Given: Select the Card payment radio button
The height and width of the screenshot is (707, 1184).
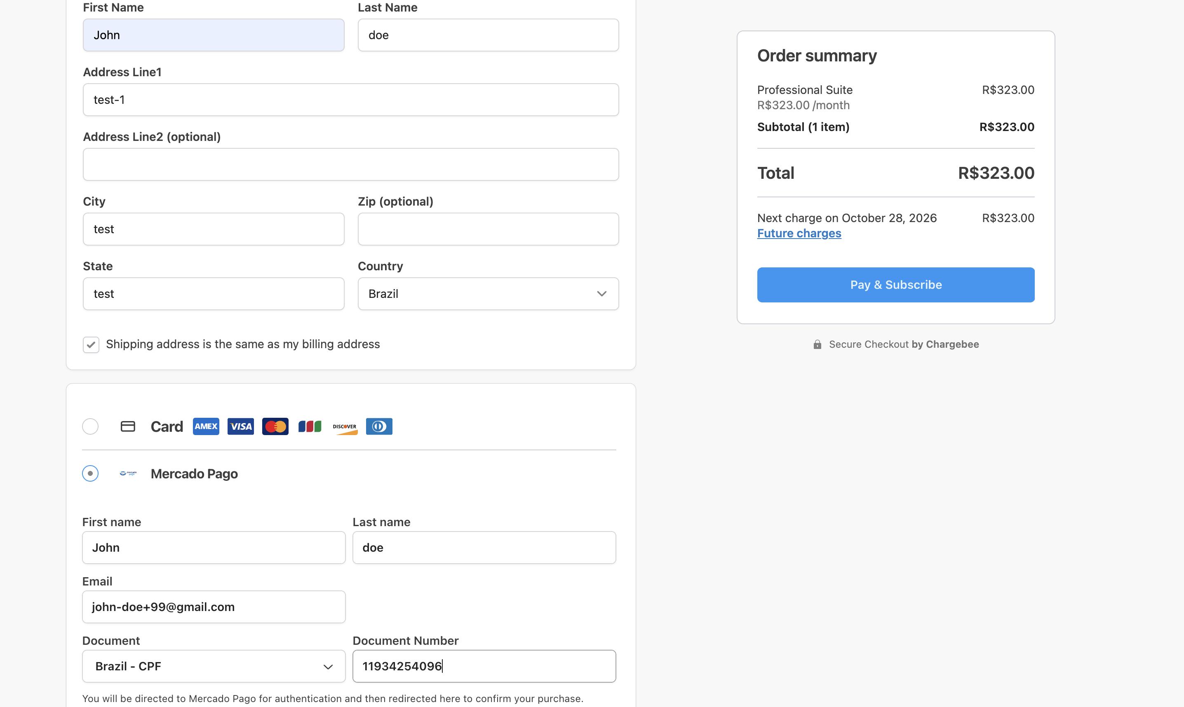Looking at the screenshot, I should pyautogui.click(x=90, y=426).
